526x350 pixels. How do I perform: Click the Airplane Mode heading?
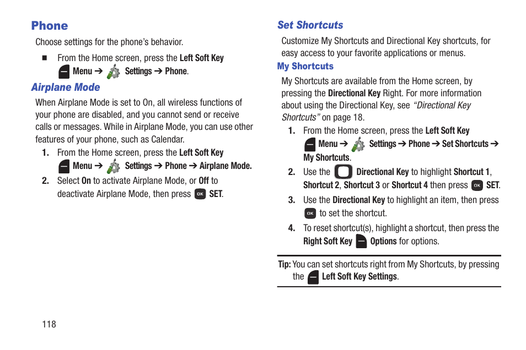pyautogui.click(x=66, y=87)
